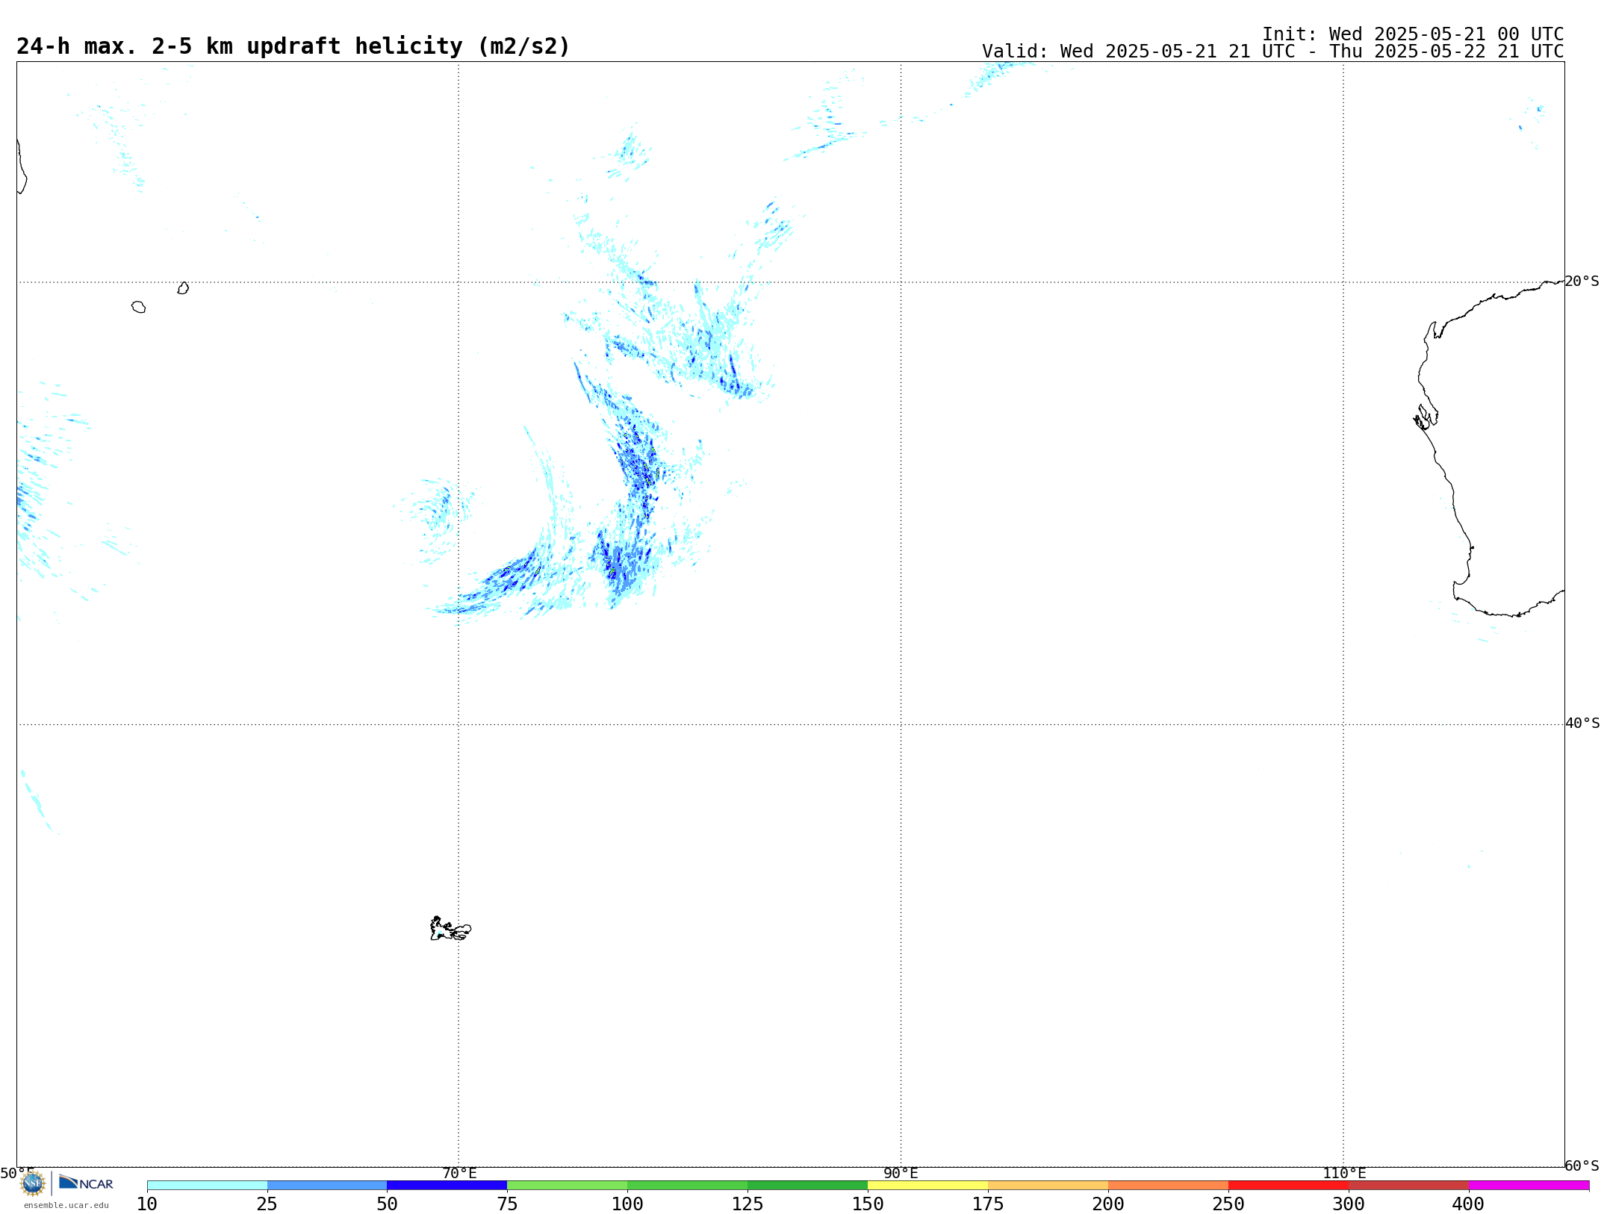Screen dimensions: 1613x1214
Task: Click the 20°S latitude label
Action: (1582, 281)
